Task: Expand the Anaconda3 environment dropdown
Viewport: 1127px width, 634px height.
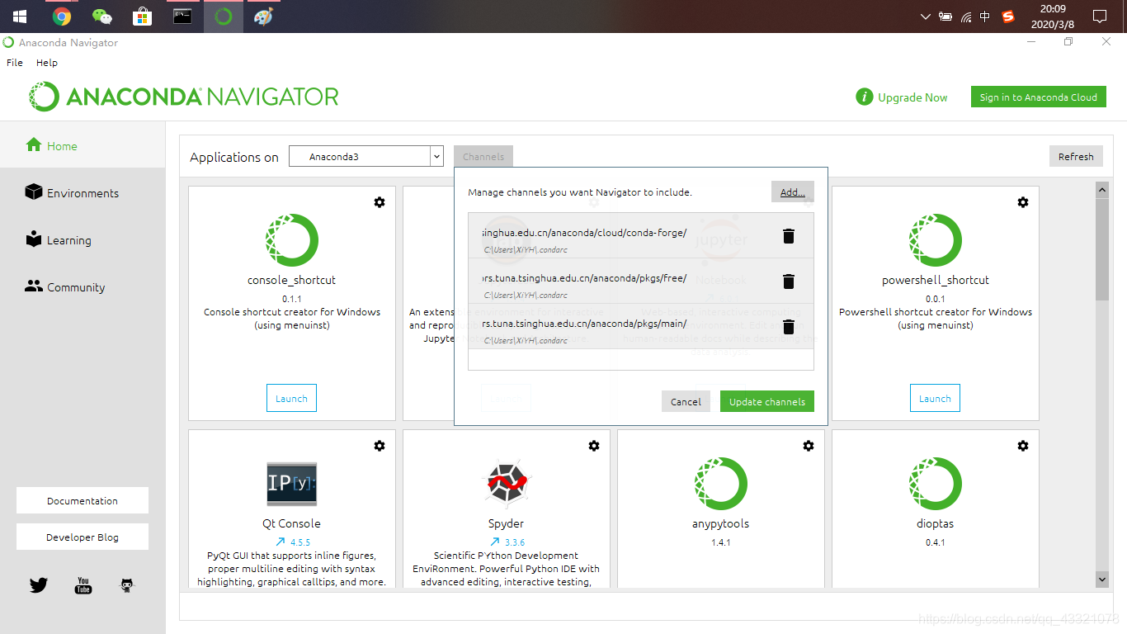Action: coord(436,156)
